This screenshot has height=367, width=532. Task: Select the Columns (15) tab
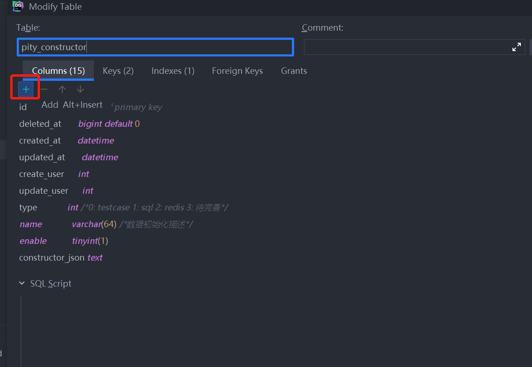pyautogui.click(x=58, y=71)
